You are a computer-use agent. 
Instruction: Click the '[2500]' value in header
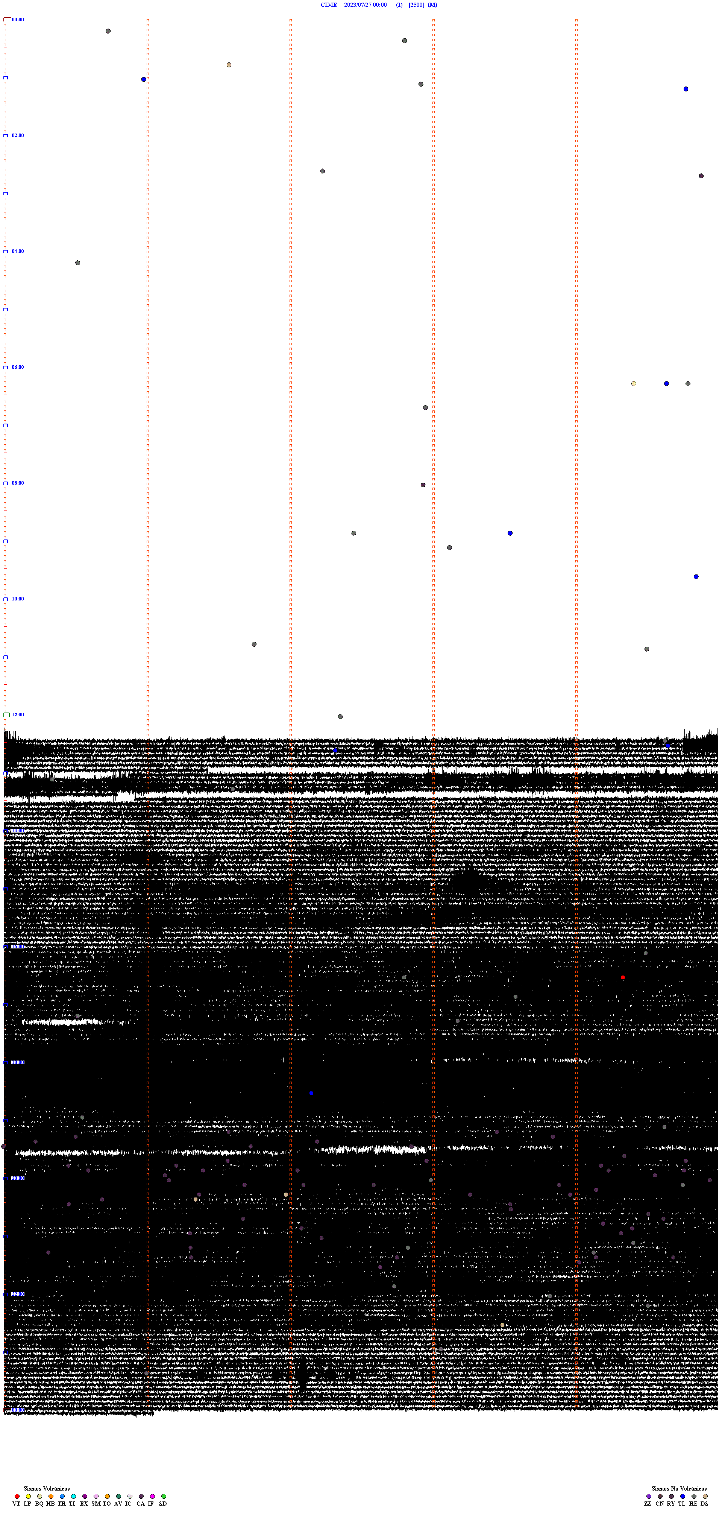tap(416, 5)
